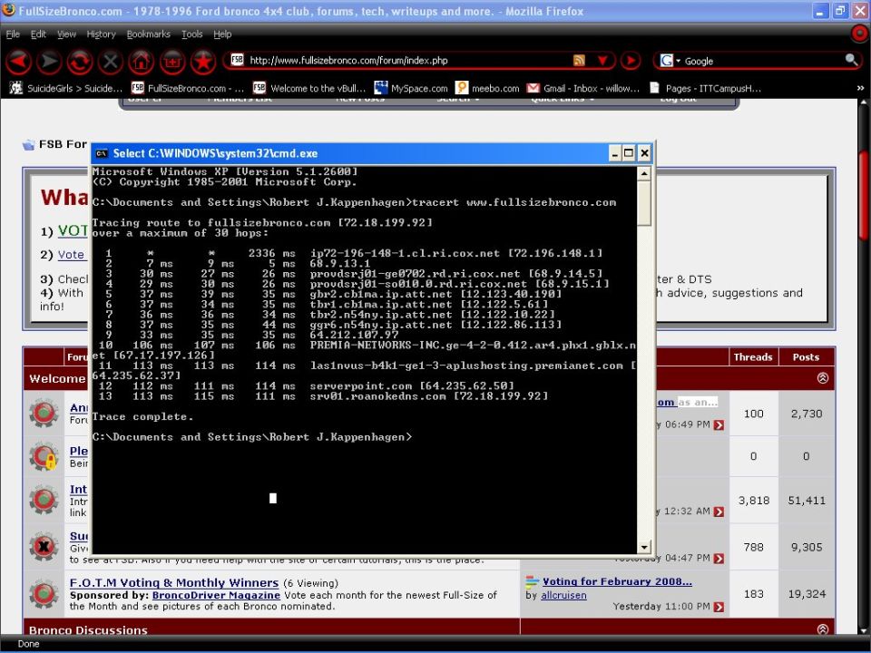Click the Firefox Back arrow button
Screen dimensions: 871x653
(18, 61)
